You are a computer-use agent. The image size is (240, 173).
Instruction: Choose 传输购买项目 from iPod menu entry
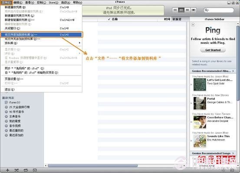pyautogui.click(x=41, y=73)
